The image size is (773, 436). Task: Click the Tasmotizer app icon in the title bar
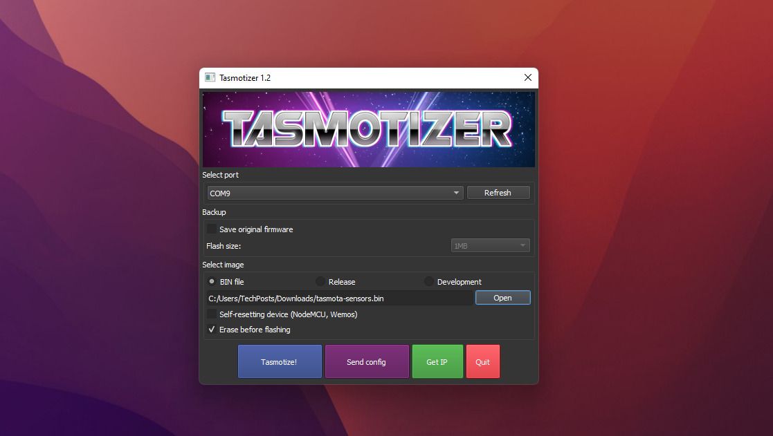(210, 77)
